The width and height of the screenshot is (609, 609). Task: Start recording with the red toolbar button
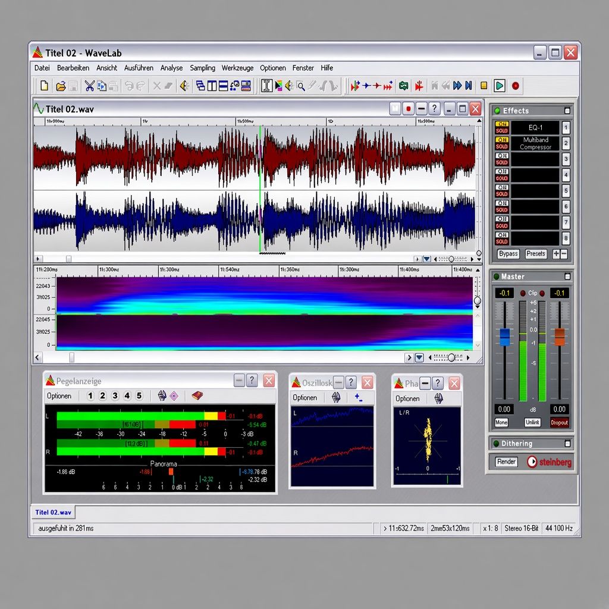(516, 86)
